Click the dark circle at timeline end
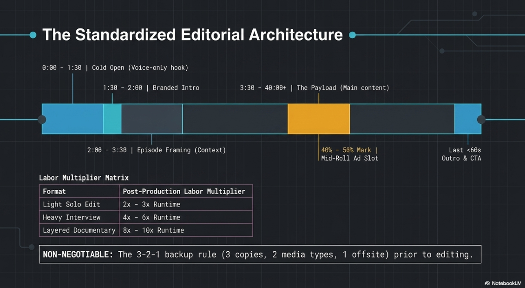The height and width of the screenshot is (288, 525). (481, 120)
